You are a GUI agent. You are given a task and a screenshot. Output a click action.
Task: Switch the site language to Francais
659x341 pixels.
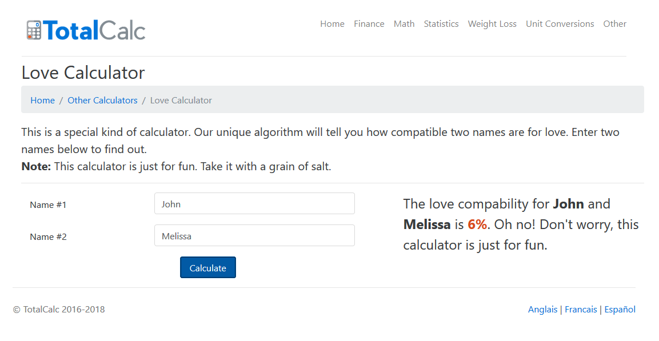coord(581,309)
